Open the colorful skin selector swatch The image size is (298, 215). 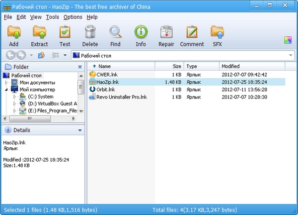(x=288, y=40)
